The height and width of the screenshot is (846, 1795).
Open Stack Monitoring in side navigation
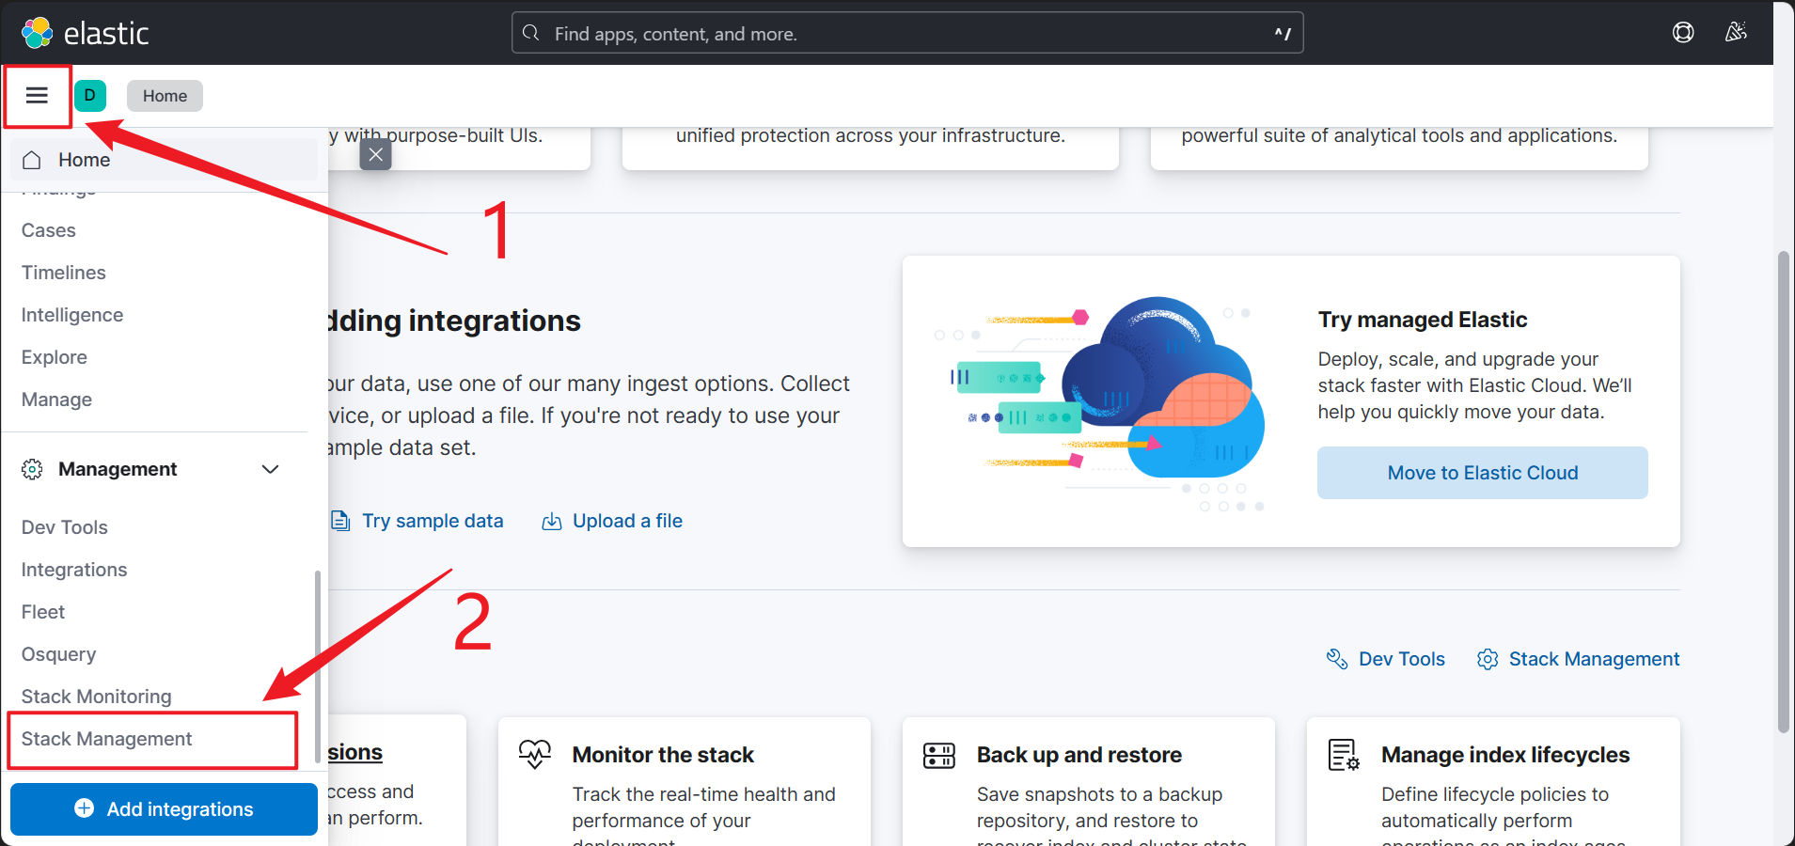tap(96, 697)
